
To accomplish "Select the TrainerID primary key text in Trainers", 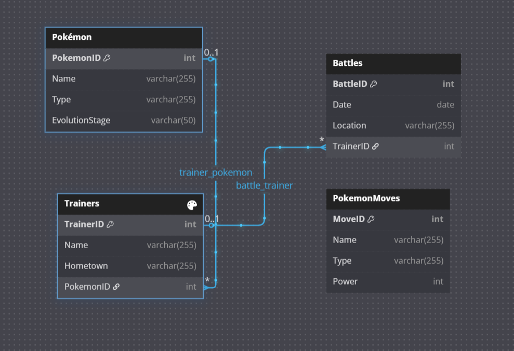I will pos(84,224).
